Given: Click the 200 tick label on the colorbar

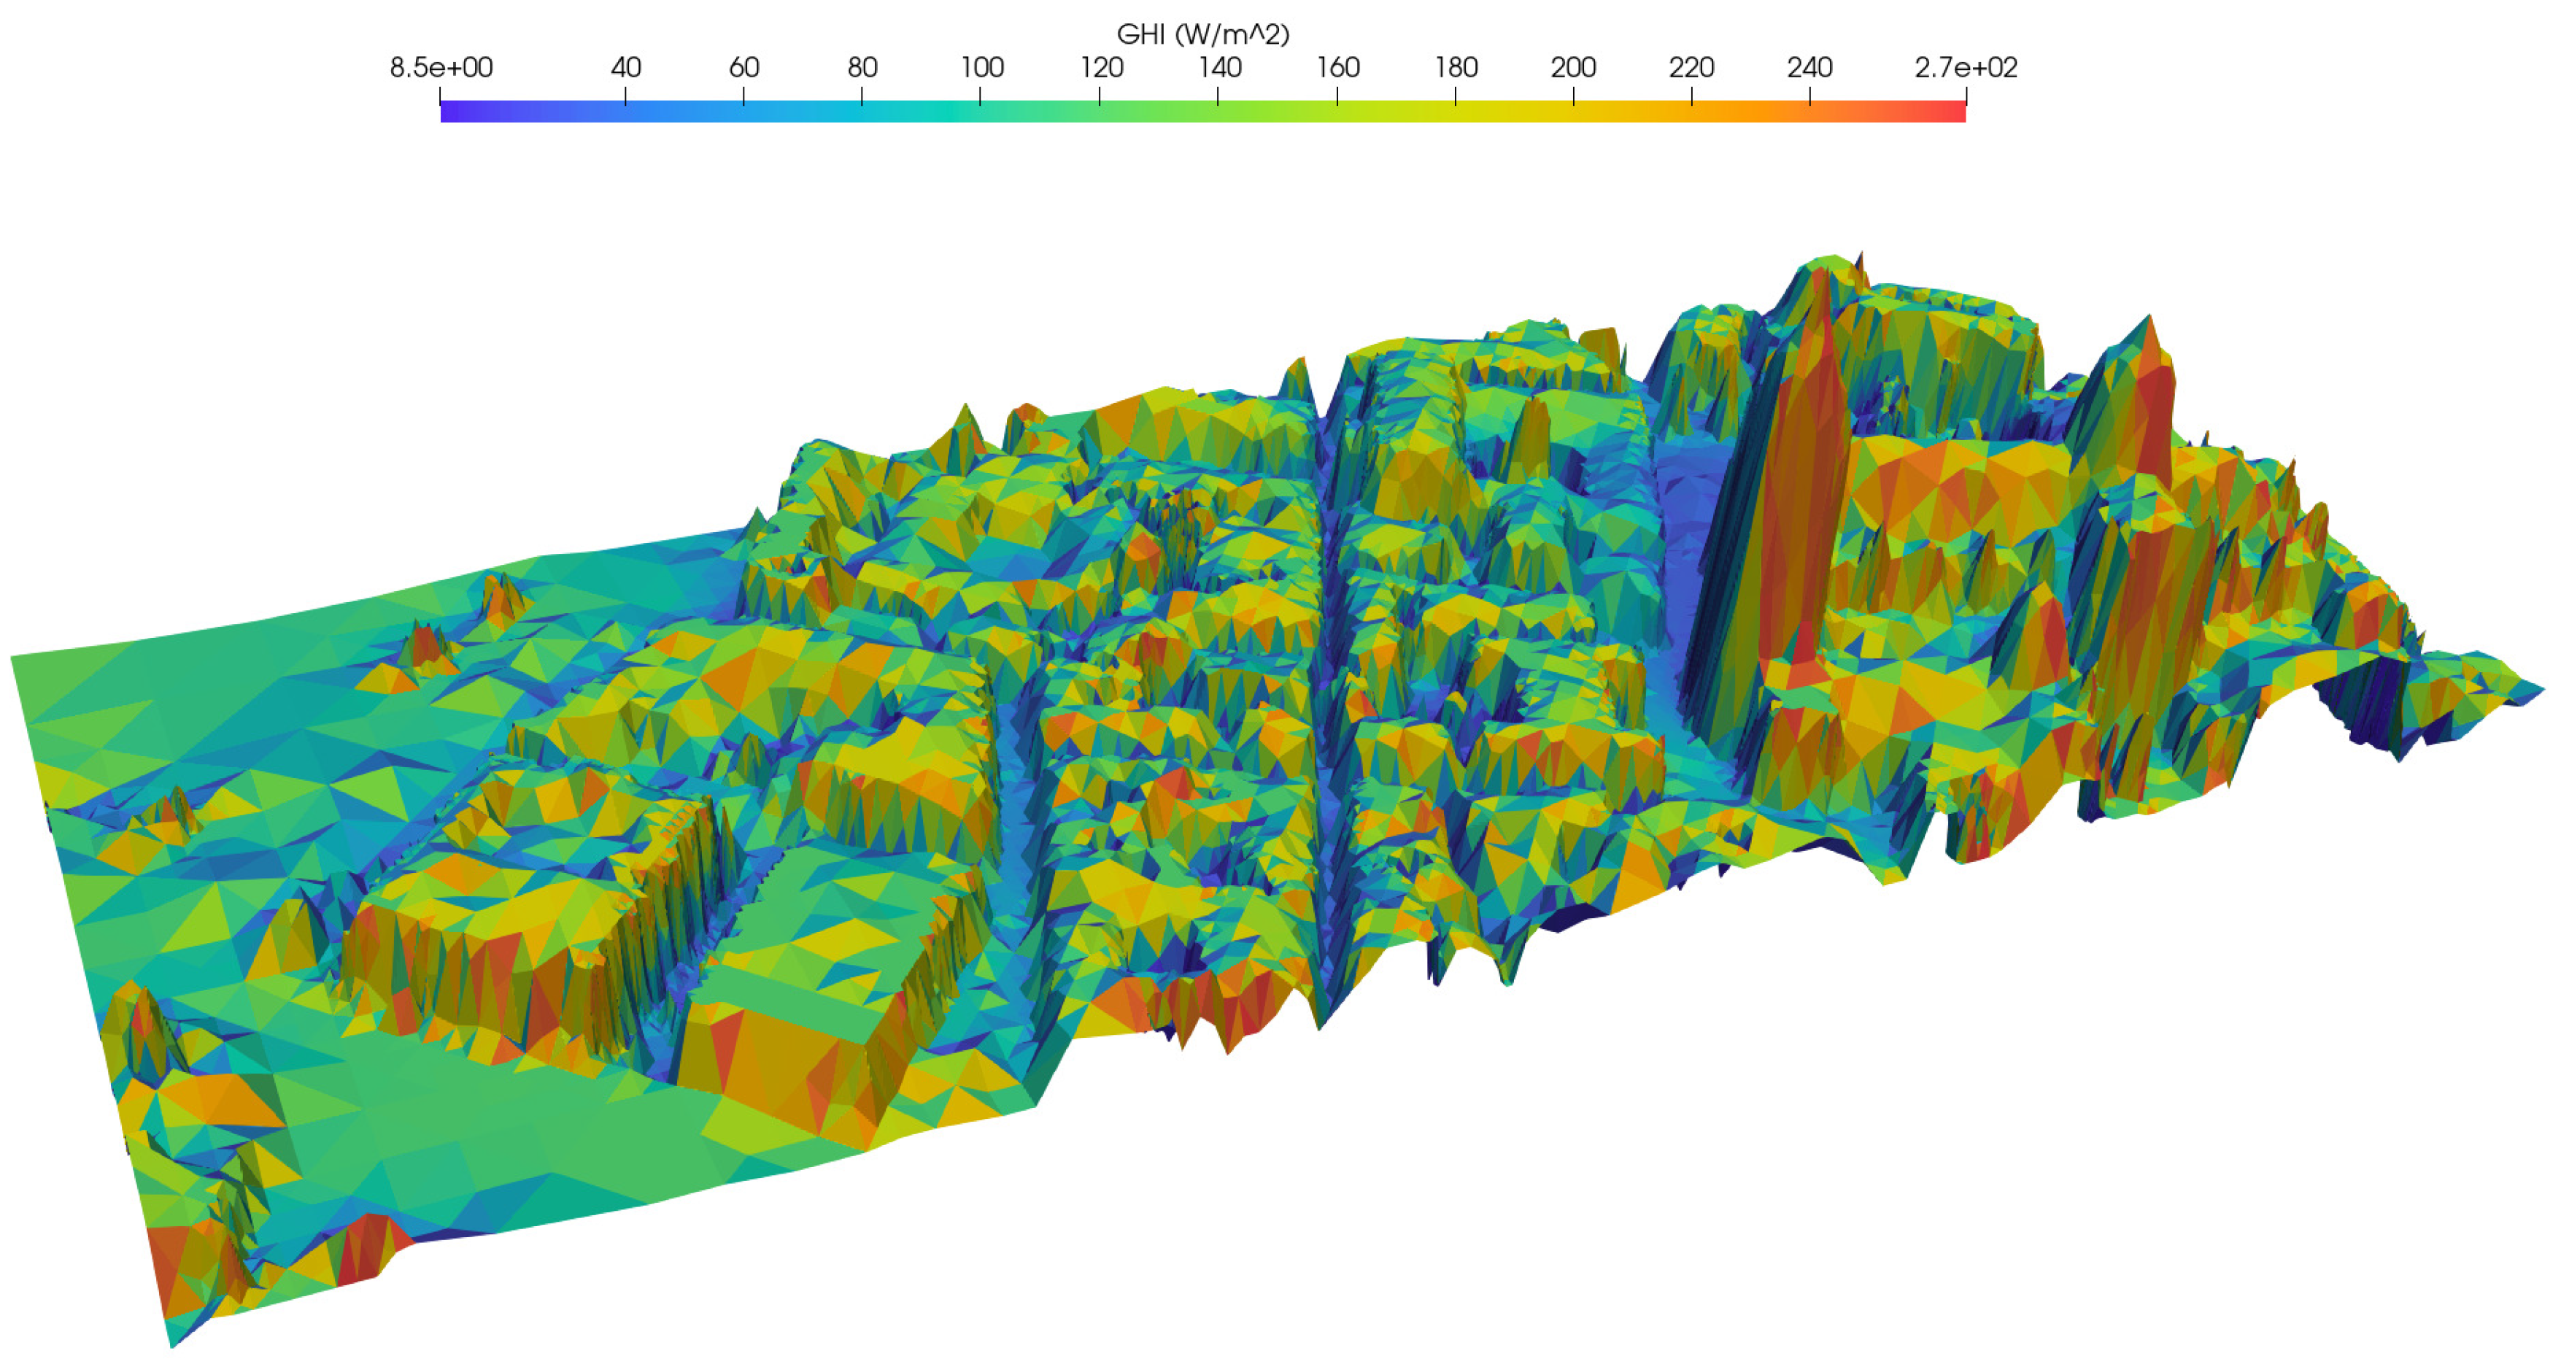Looking at the screenshot, I should 1573,68.
